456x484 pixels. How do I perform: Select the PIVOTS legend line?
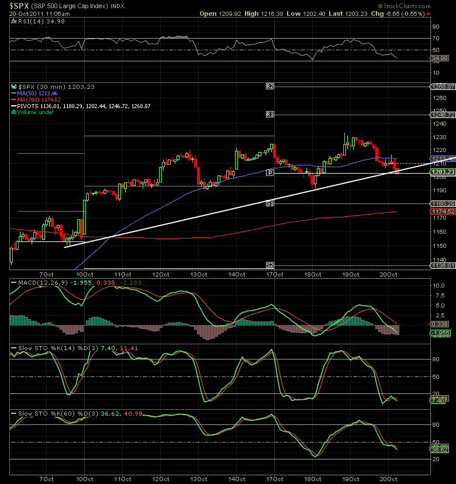coord(83,106)
